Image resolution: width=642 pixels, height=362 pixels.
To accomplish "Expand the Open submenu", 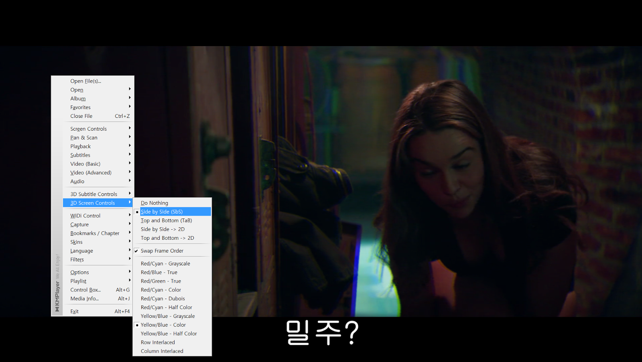I will point(98,90).
